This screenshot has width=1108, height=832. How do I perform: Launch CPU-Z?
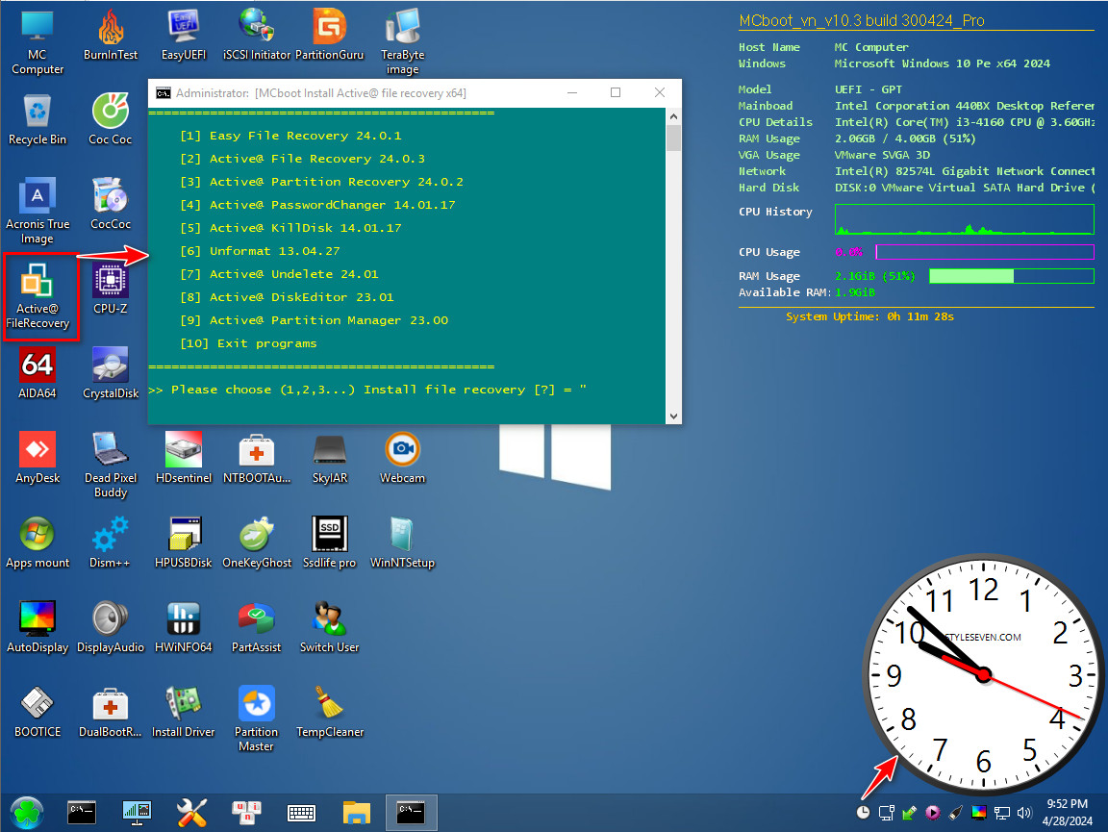pyautogui.click(x=110, y=284)
